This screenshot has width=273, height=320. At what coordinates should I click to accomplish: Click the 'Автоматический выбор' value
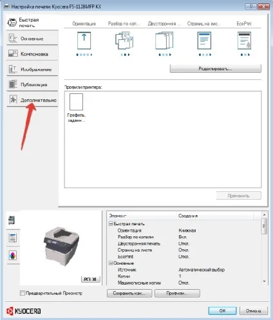pyautogui.click(x=202, y=270)
